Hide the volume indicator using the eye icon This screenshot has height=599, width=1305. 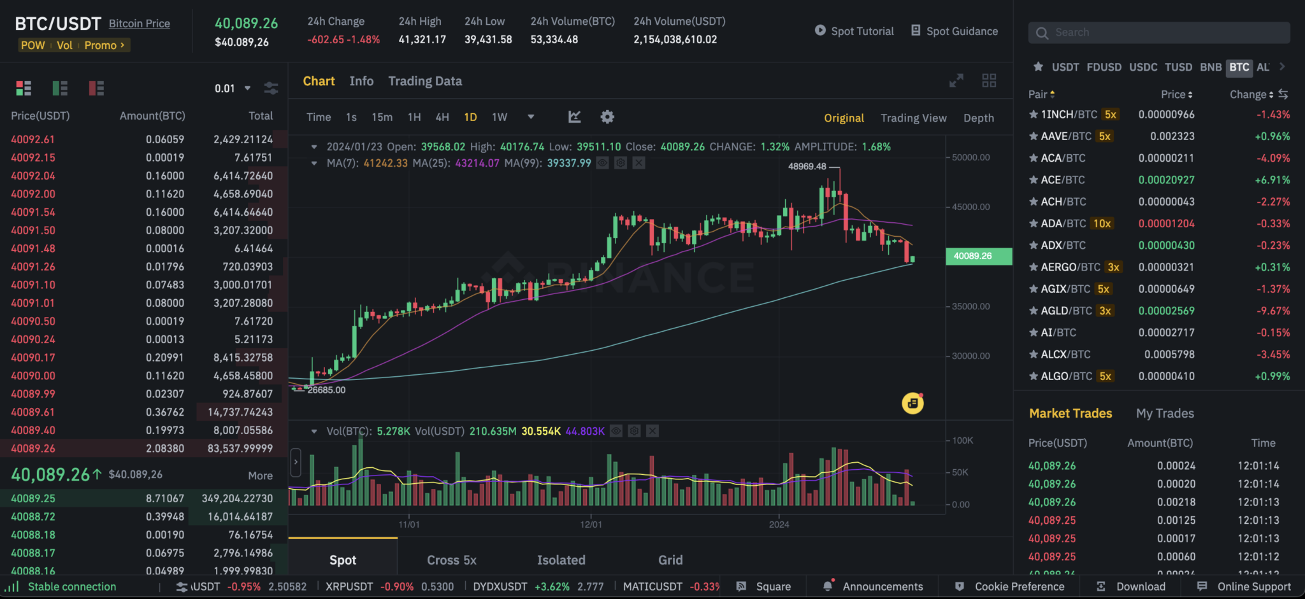(616, 432)
